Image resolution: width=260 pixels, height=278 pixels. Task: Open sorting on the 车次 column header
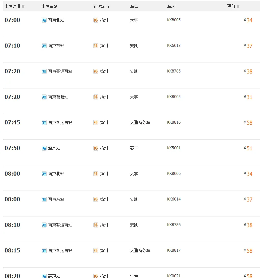171,6
